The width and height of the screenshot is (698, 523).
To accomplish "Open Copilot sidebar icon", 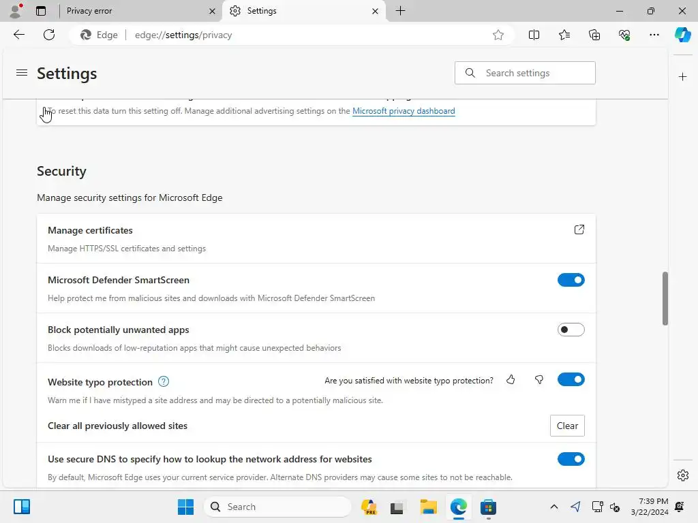I will (682, 35).
